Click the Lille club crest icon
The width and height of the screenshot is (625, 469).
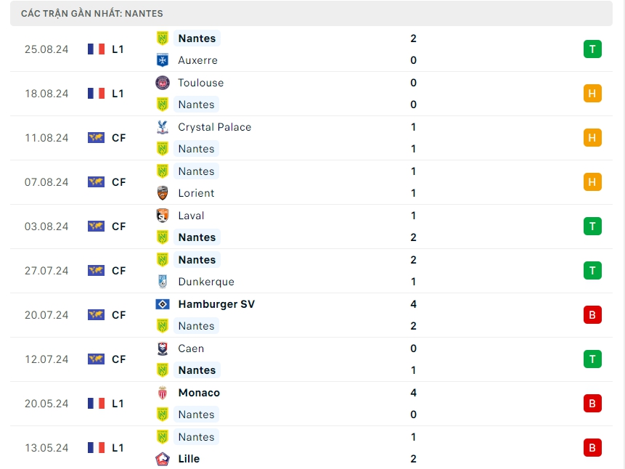[163, 459]
